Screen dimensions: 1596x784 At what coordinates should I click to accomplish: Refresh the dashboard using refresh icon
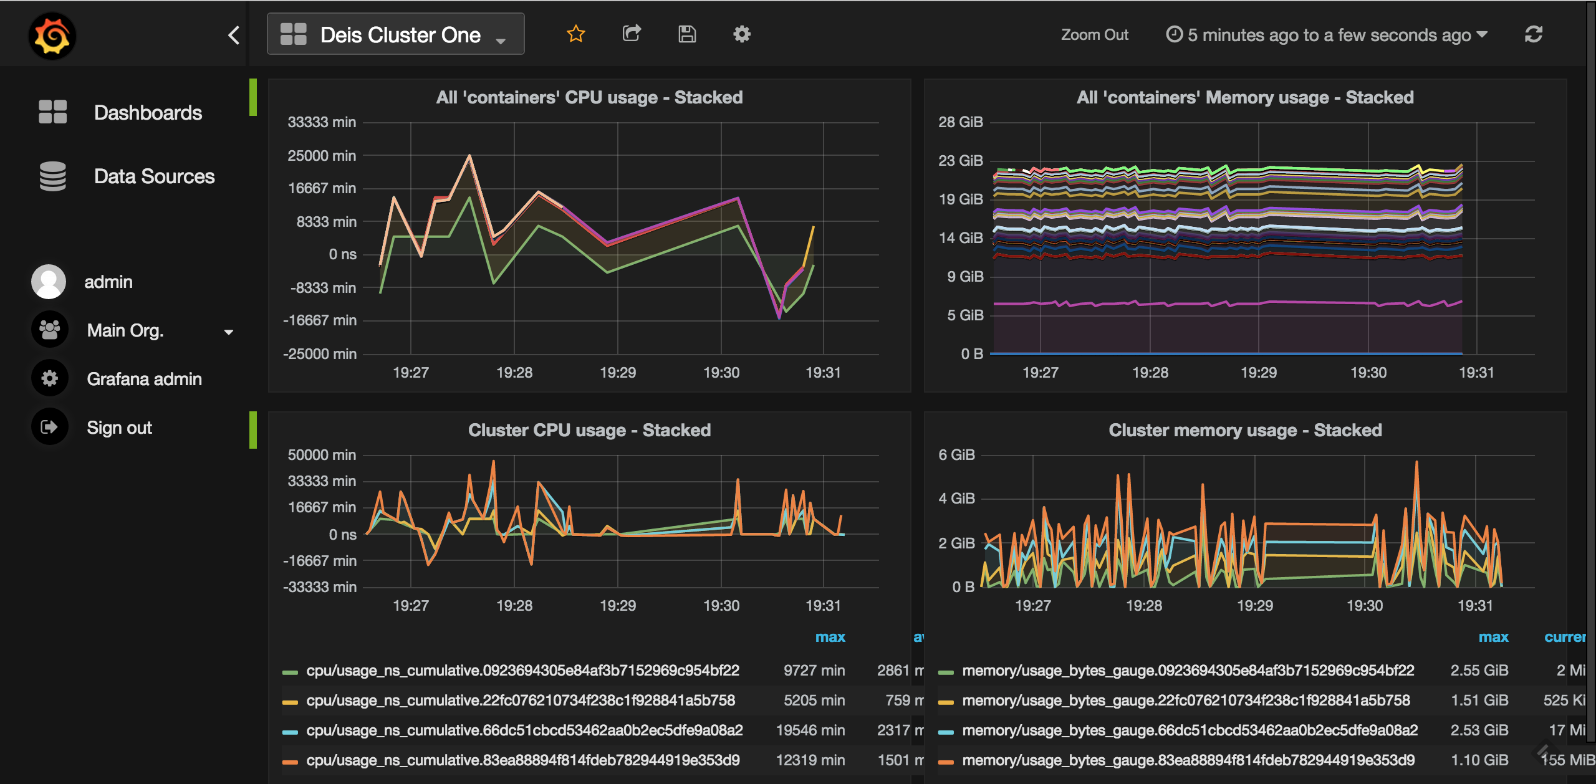pyautogui.click(x=1533, y=34)
